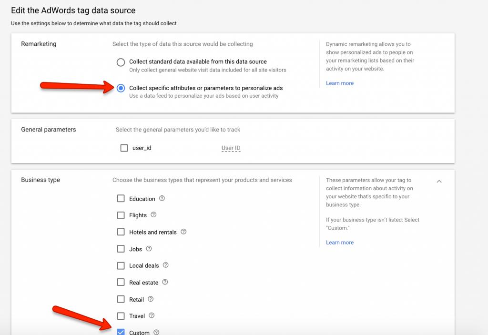Tick the Retail checkbox

click(x=121, y=299)
